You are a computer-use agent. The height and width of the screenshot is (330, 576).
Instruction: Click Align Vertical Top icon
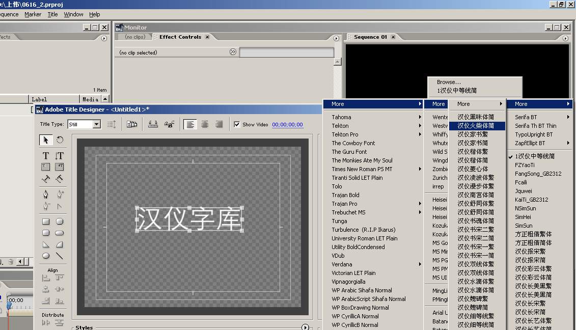(60, 278)
